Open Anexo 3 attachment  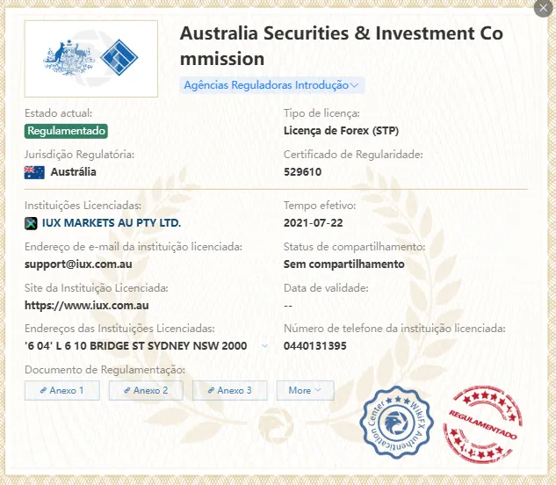point(230,391)
